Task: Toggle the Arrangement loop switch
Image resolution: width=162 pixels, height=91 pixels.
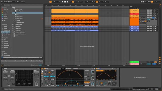Action: click(x=97, y=2)
